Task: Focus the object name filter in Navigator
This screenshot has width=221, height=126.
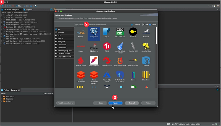Action: point(27,12)
